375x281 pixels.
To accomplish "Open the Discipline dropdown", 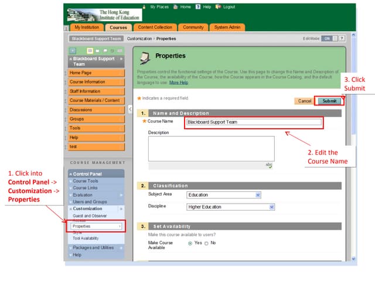I will [230, 207].
